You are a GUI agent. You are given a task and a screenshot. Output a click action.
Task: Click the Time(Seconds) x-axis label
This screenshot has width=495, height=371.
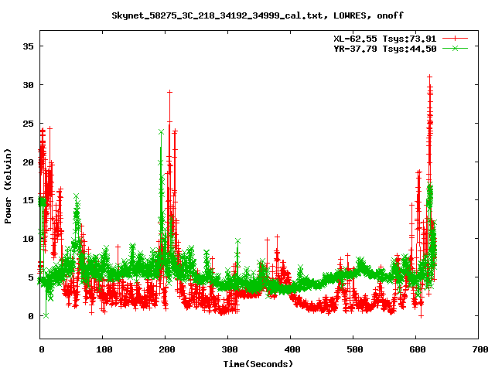pyautogui.click(x=258, y=364)
